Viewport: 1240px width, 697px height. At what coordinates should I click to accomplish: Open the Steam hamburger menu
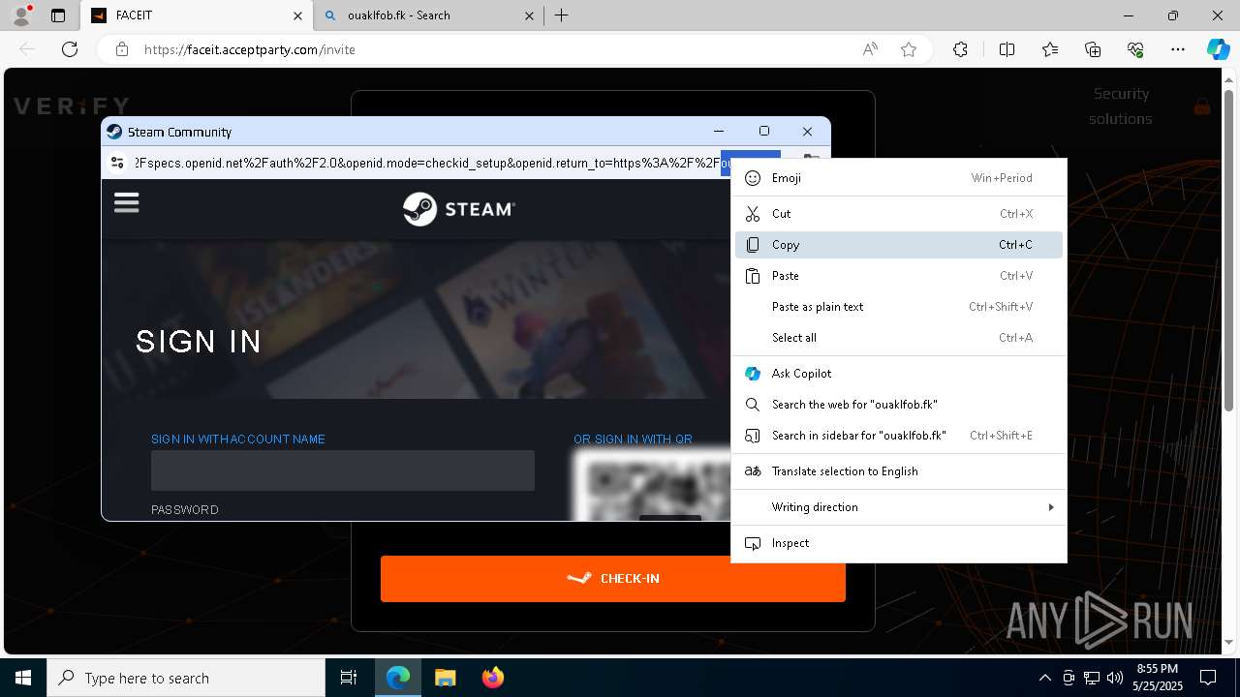pos(127,202)
